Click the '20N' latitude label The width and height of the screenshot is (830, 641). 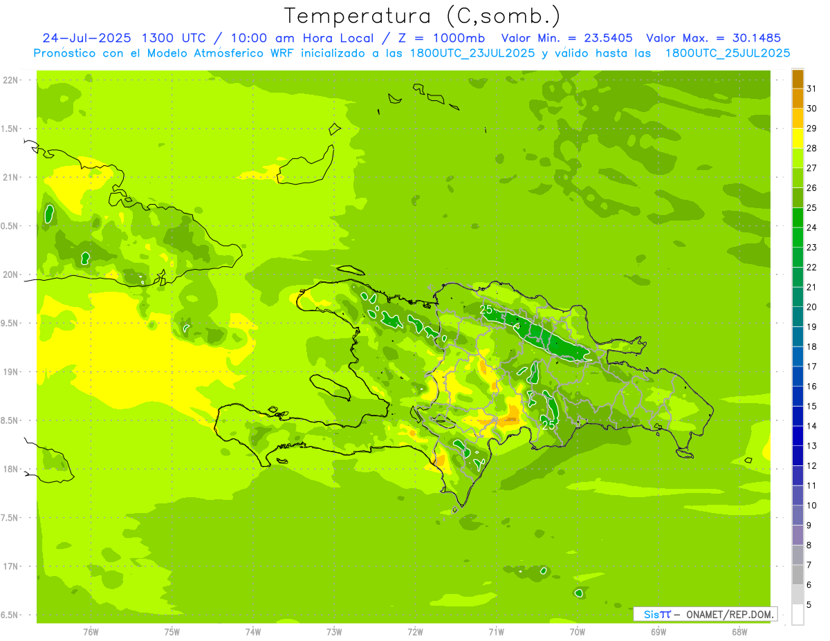pyautogui.click(x=10, y=275)
